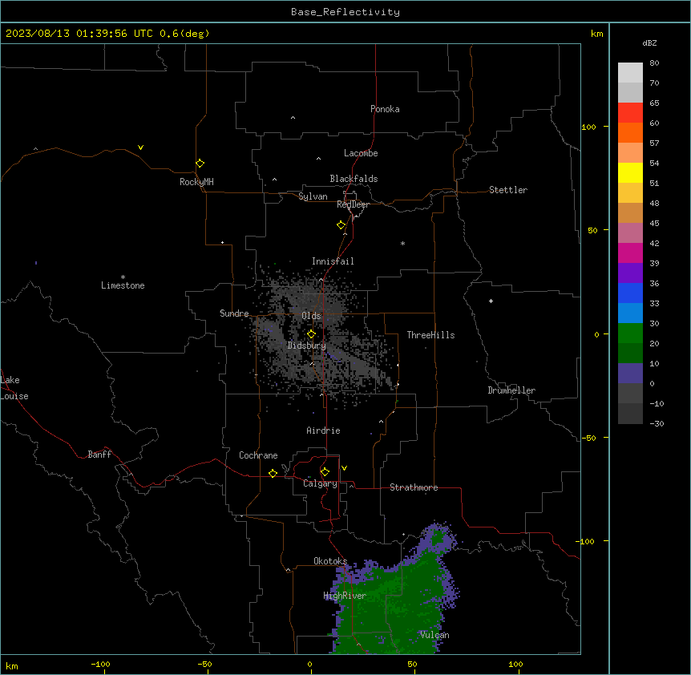This screenshot has width=691, height=675.
Task: Select the light grey 80 dBZ legend color
Action: 630,72
